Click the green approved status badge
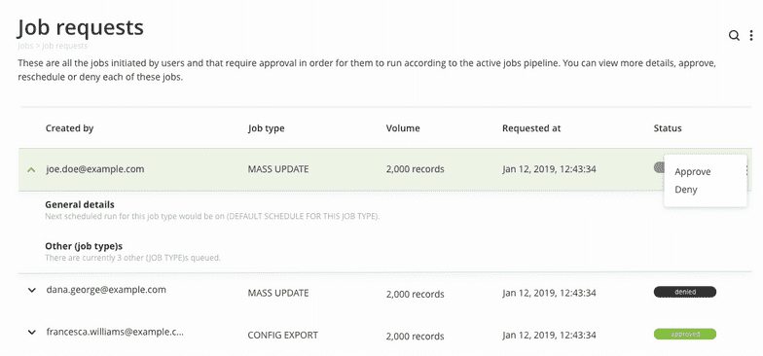 (x=685, y=335)
